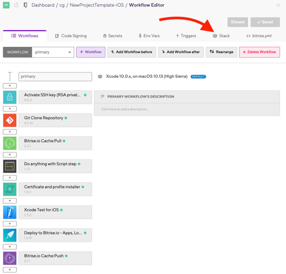Screen dimensions: 286x274
Task: Click the NS account avatar icon
Action: click(x=6, y=5)
